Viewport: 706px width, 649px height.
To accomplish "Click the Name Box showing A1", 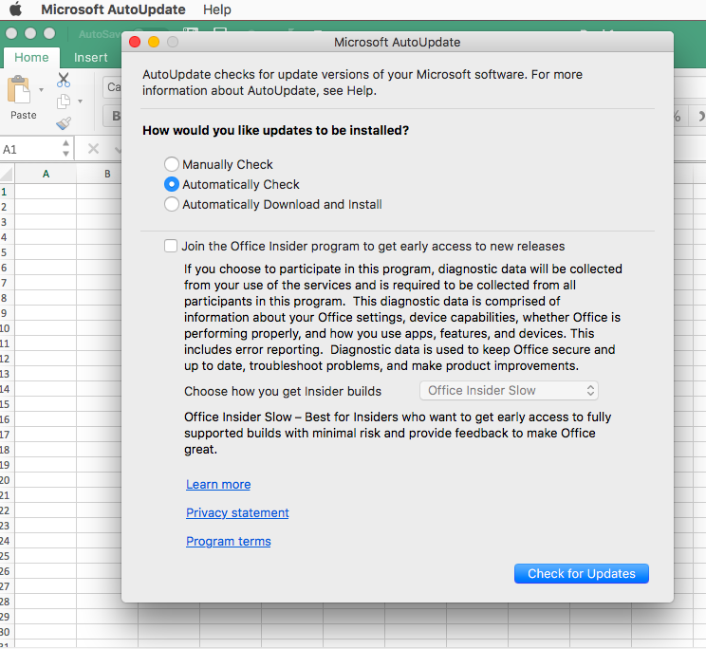I will point(28,149).
